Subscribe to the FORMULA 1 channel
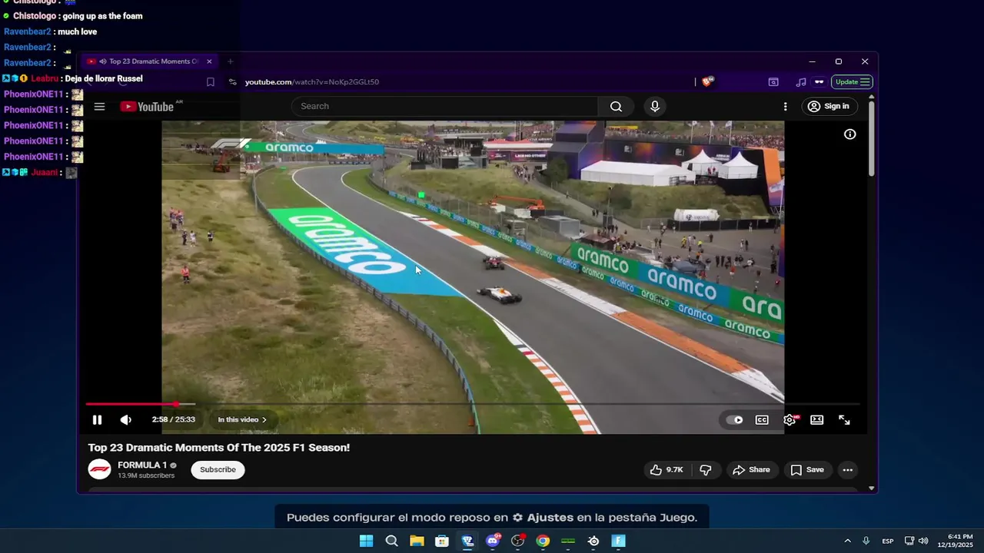The width and height of the screenshot is (984, 553). (218, 469)
